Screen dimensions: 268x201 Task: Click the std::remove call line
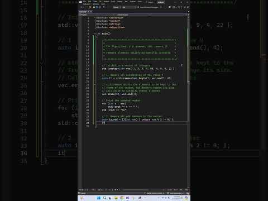136,78
